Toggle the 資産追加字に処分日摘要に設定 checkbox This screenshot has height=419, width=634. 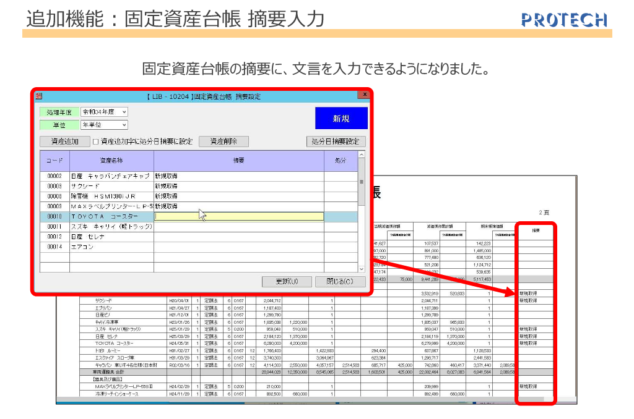point(96,142)
